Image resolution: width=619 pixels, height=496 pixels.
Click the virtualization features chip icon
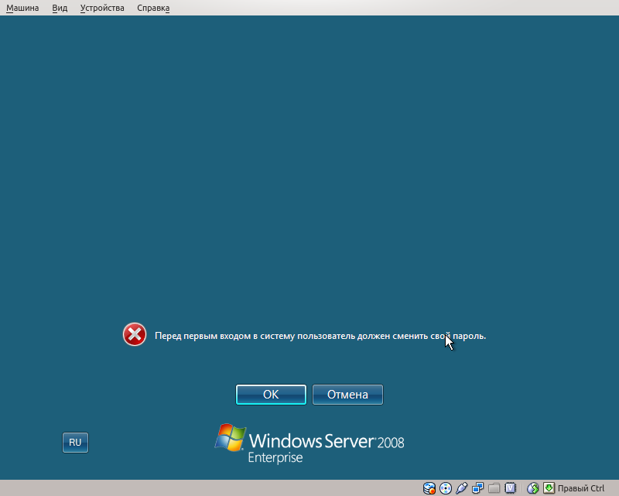click(511, 488)
